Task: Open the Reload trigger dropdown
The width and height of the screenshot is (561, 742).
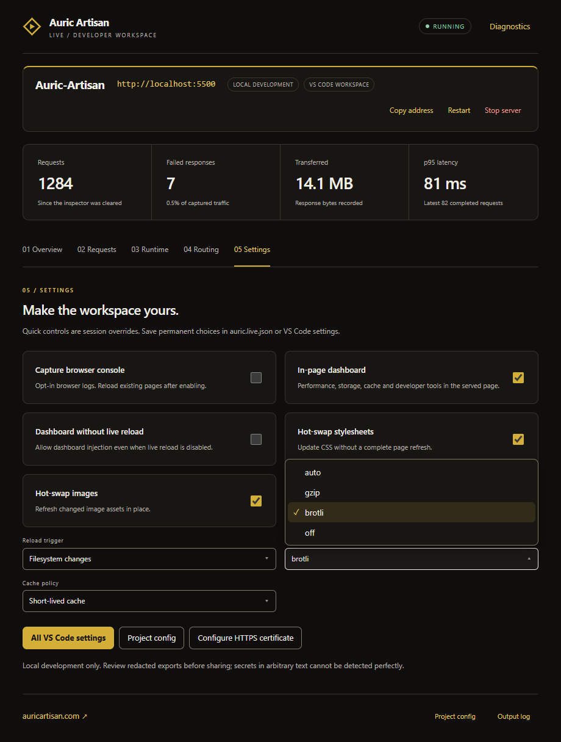Action: click(x=149, y=559)
